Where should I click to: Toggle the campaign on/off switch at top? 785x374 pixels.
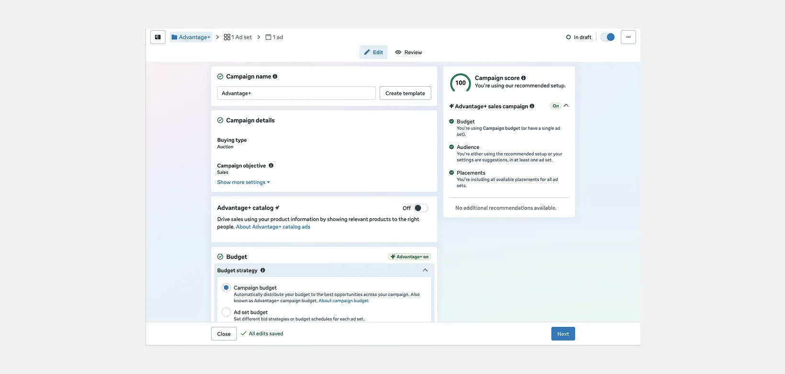pos(607,37)
